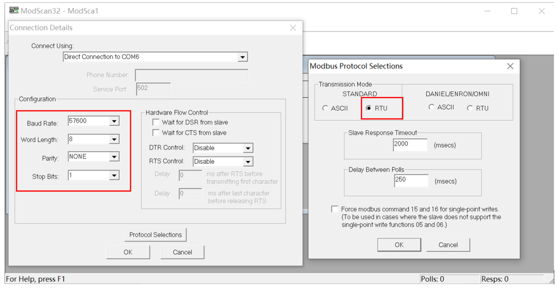The height and width of the screenshot is (288, 557).
Task: Click the Protocol Selections button
Action: [x=156, y=235]
